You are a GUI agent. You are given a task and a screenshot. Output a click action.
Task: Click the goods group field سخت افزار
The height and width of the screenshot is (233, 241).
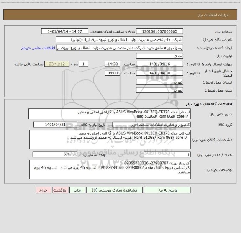(151, 125)
